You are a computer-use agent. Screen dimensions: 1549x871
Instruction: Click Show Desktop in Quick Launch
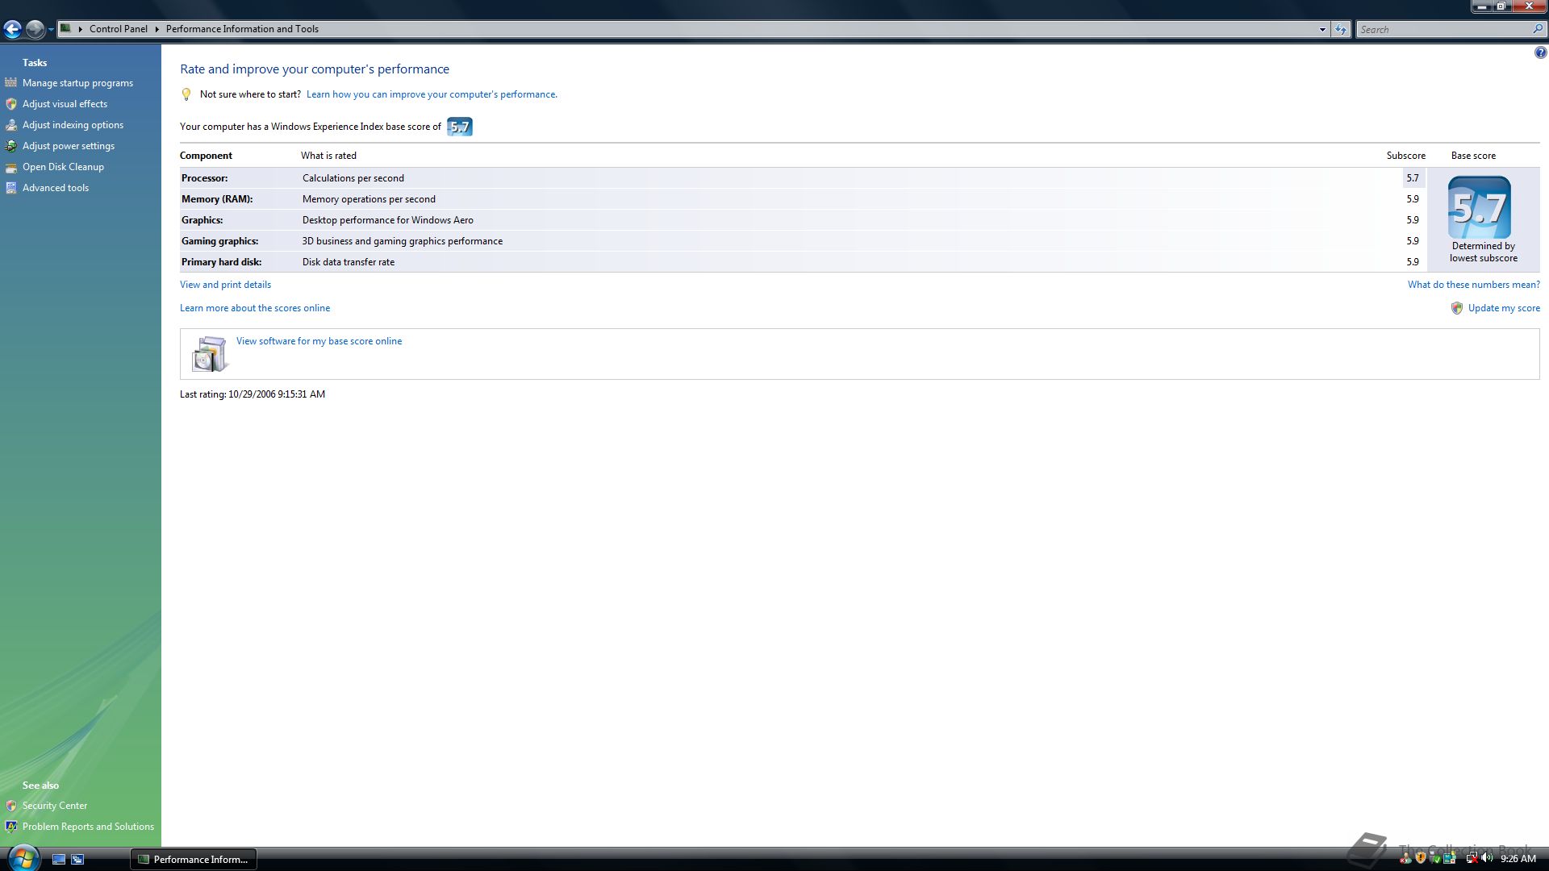point(59,860)
